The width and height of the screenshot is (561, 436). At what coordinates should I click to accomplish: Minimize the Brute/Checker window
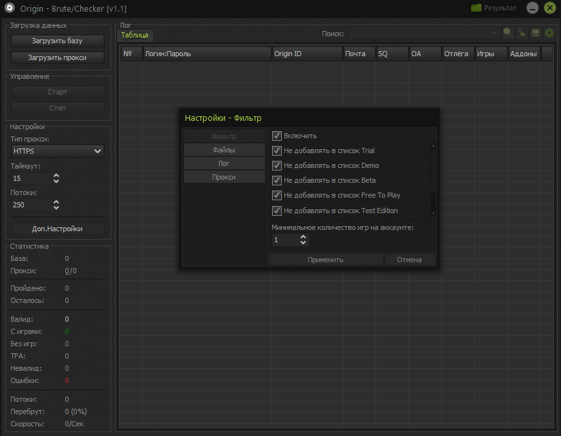[x=533, y=8]
